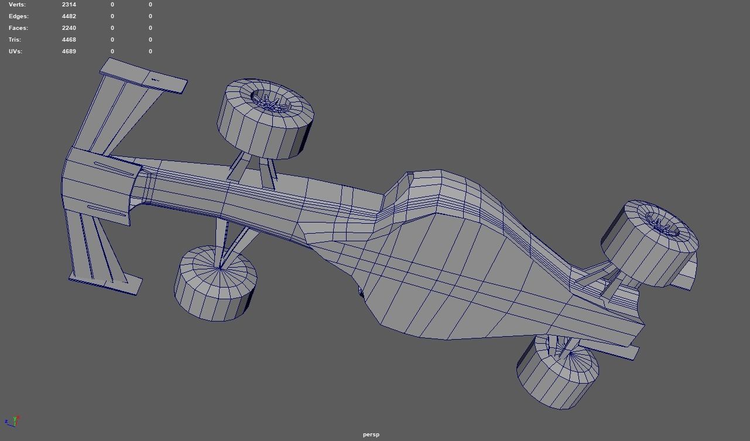Click the vertex count value 2314

coord(69,5)
